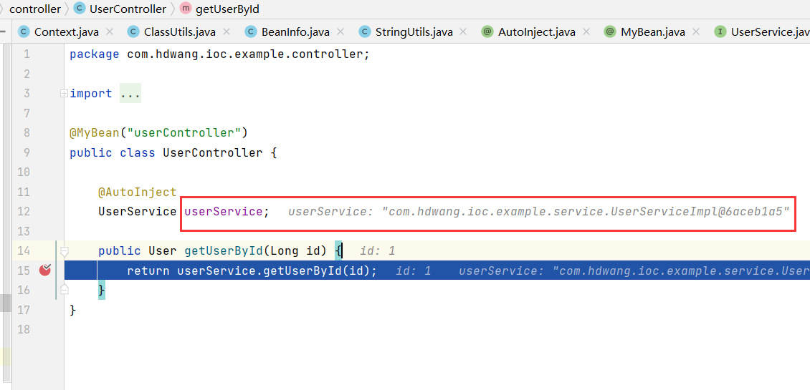Select UserController in the breadcrumb
The height and width of the screenshot is (390, 810).
tap(128, 9)
